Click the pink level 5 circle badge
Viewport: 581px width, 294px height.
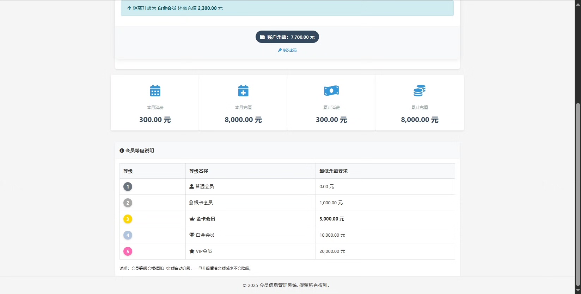point(128,251)
